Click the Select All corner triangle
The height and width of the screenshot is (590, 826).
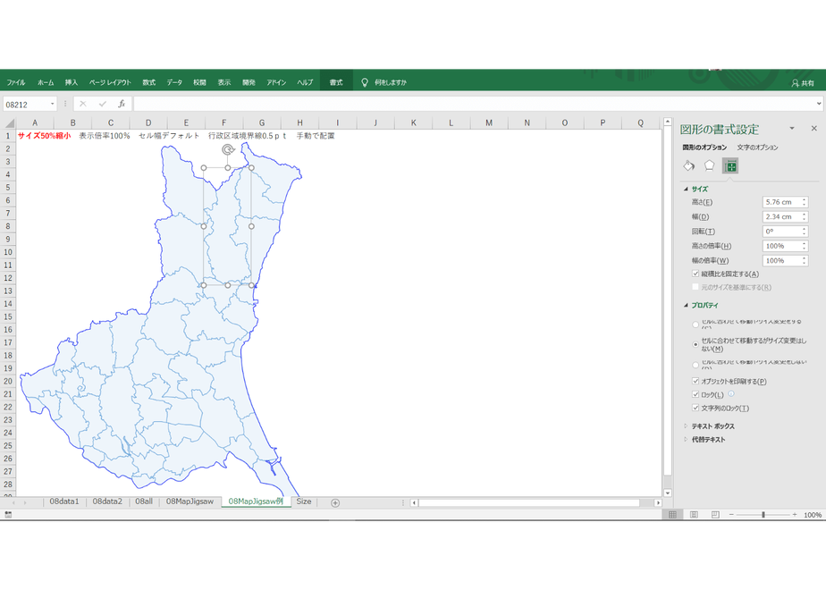coord(9,123)
